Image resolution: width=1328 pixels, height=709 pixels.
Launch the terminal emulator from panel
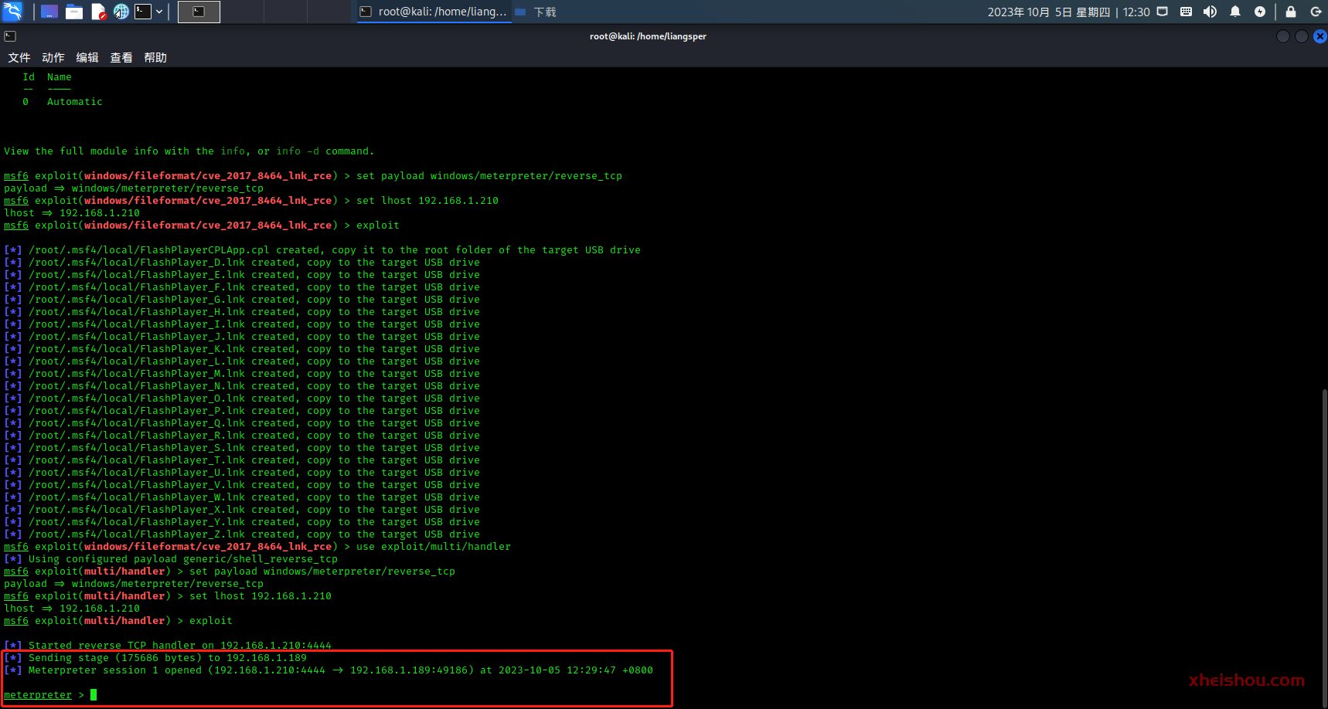pos(143,12)
